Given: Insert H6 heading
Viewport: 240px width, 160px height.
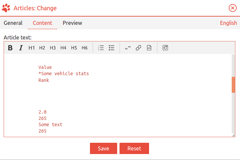Looking at the screenshot, I should [85, 48].
